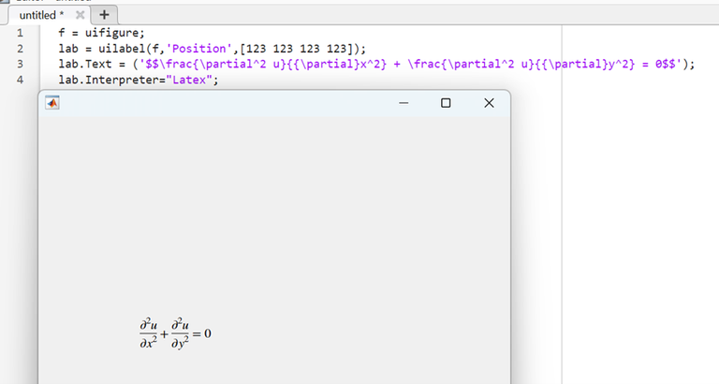Viewport: 719px width, 384px height.
Task: Click the "Latex" string on line 4
Action: coord(189,80)
